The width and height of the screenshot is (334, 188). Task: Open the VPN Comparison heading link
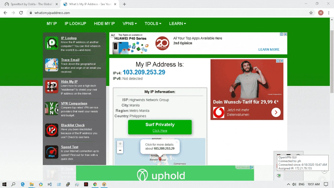pyautogui.click(x=74, y=103)
